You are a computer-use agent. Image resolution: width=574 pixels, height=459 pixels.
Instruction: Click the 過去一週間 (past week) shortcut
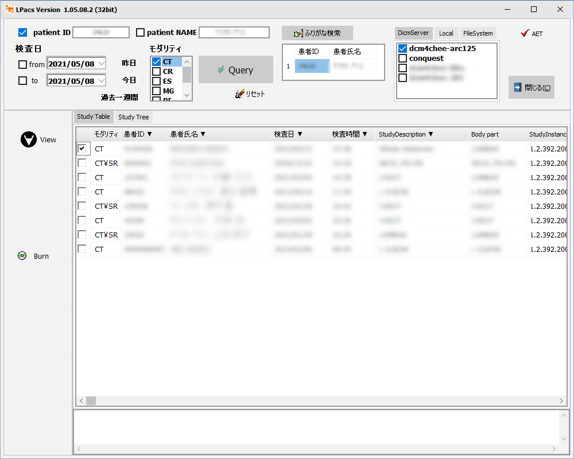pyautogui.click(x=119, y=97)
